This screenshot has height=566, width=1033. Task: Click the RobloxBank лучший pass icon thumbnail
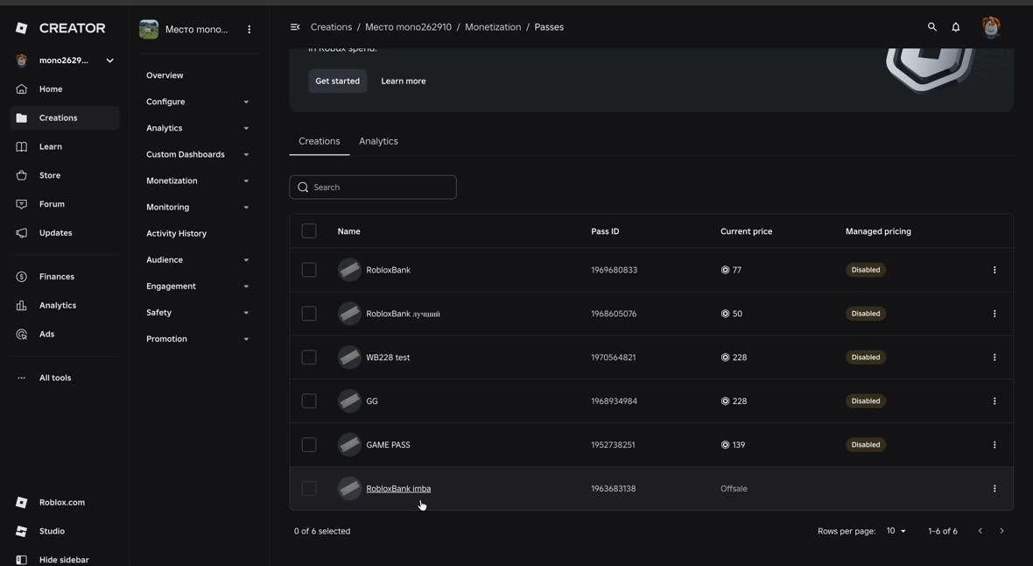coord(349,314)
